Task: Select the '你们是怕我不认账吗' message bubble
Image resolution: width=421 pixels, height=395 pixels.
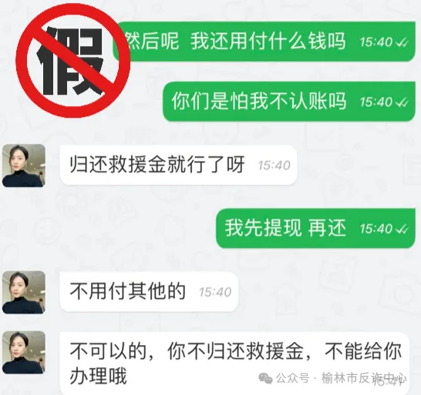Action: pyautogui.click(x=289, y=102)
